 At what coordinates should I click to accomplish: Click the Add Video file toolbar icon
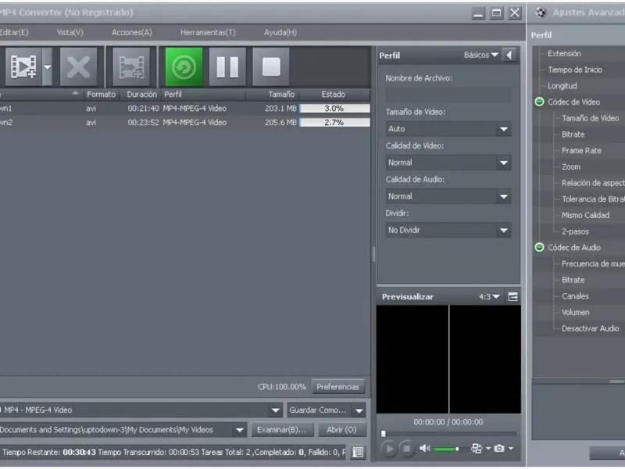(22, 67)
